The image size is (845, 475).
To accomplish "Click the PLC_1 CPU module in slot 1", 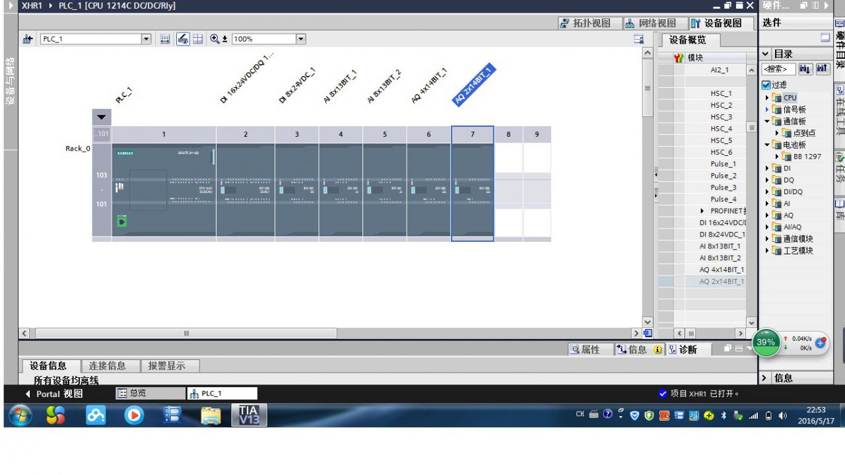I will click(x=164, y=190).
